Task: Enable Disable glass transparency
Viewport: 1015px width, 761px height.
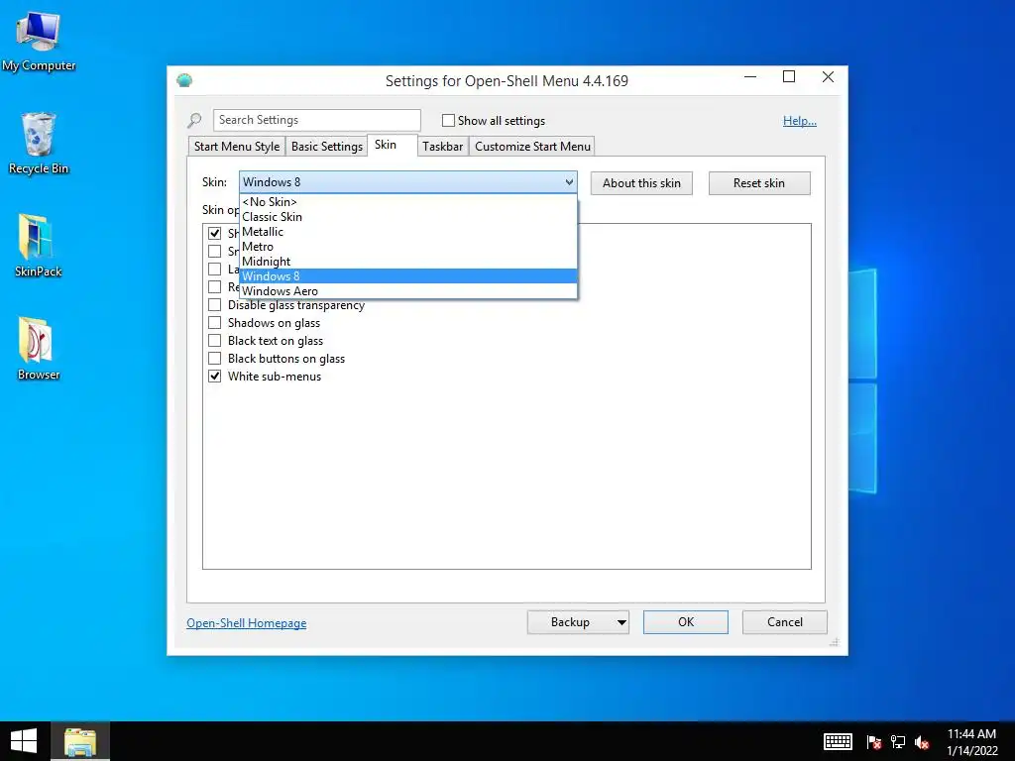Action: click(x=214, y=305)
